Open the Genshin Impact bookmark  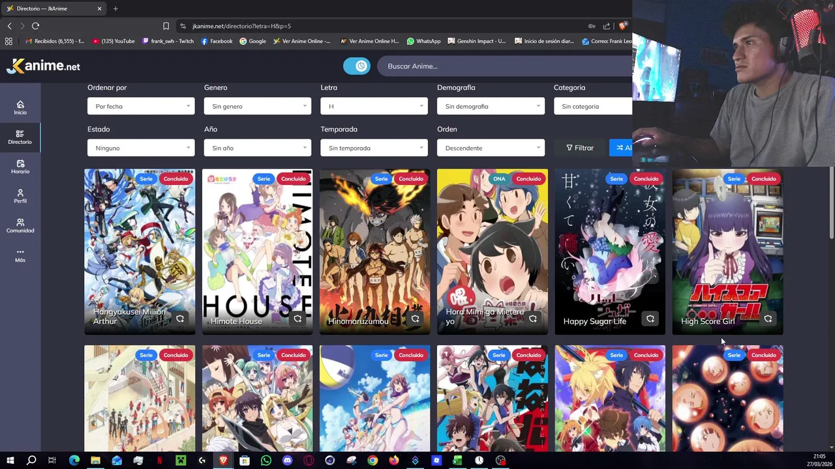pyautogui.click(x=477, y=41)
